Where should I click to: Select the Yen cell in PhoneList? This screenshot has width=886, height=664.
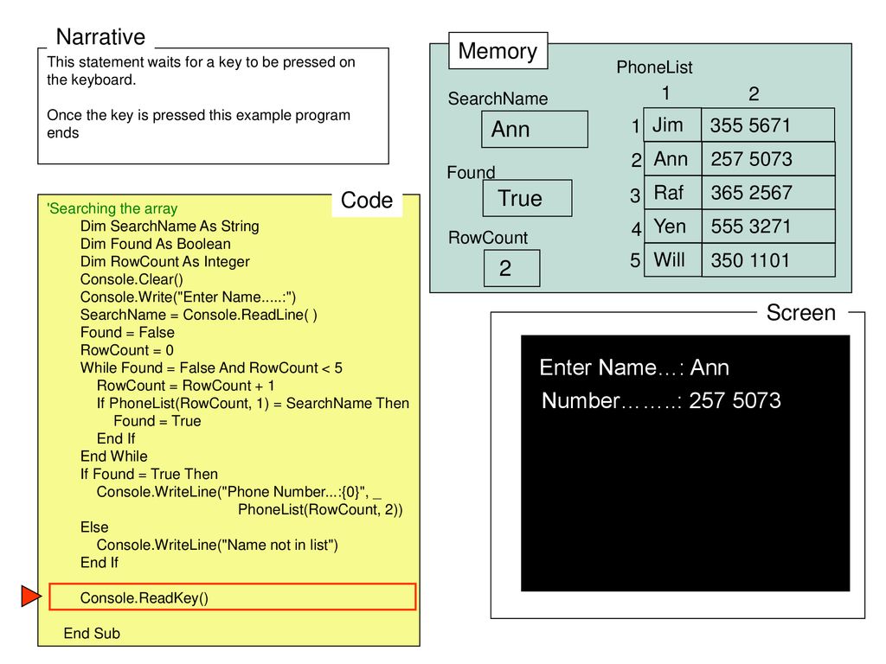672,227
